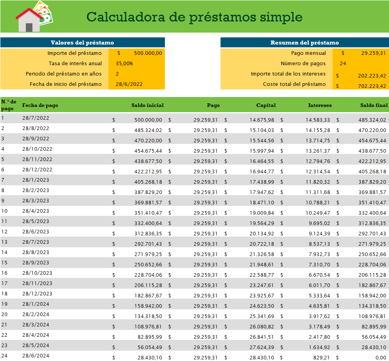Click the Intereses column header

[320, 105]
